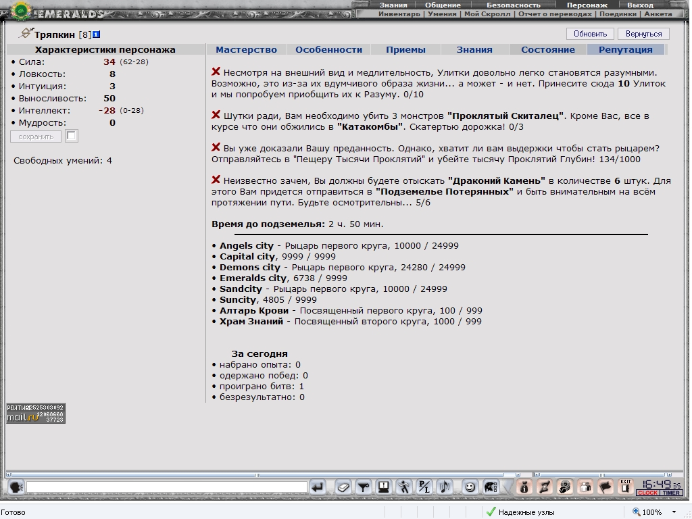Open the Умения submenu link
Screen dimensions: 692x519
click(x=442, y=14)
